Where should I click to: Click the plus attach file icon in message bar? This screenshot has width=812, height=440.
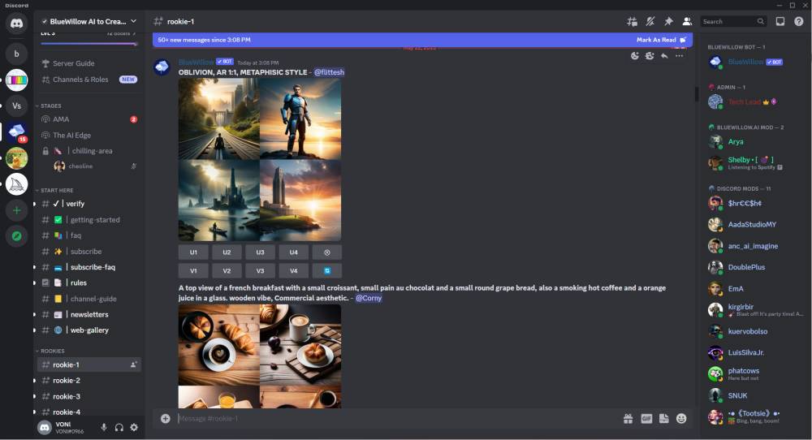[x=165, y=418]
